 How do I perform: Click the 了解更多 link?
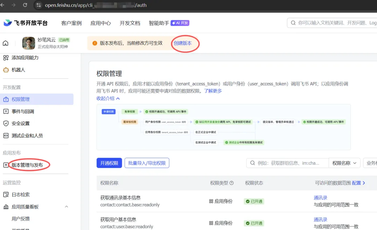[x=213, y=91]
